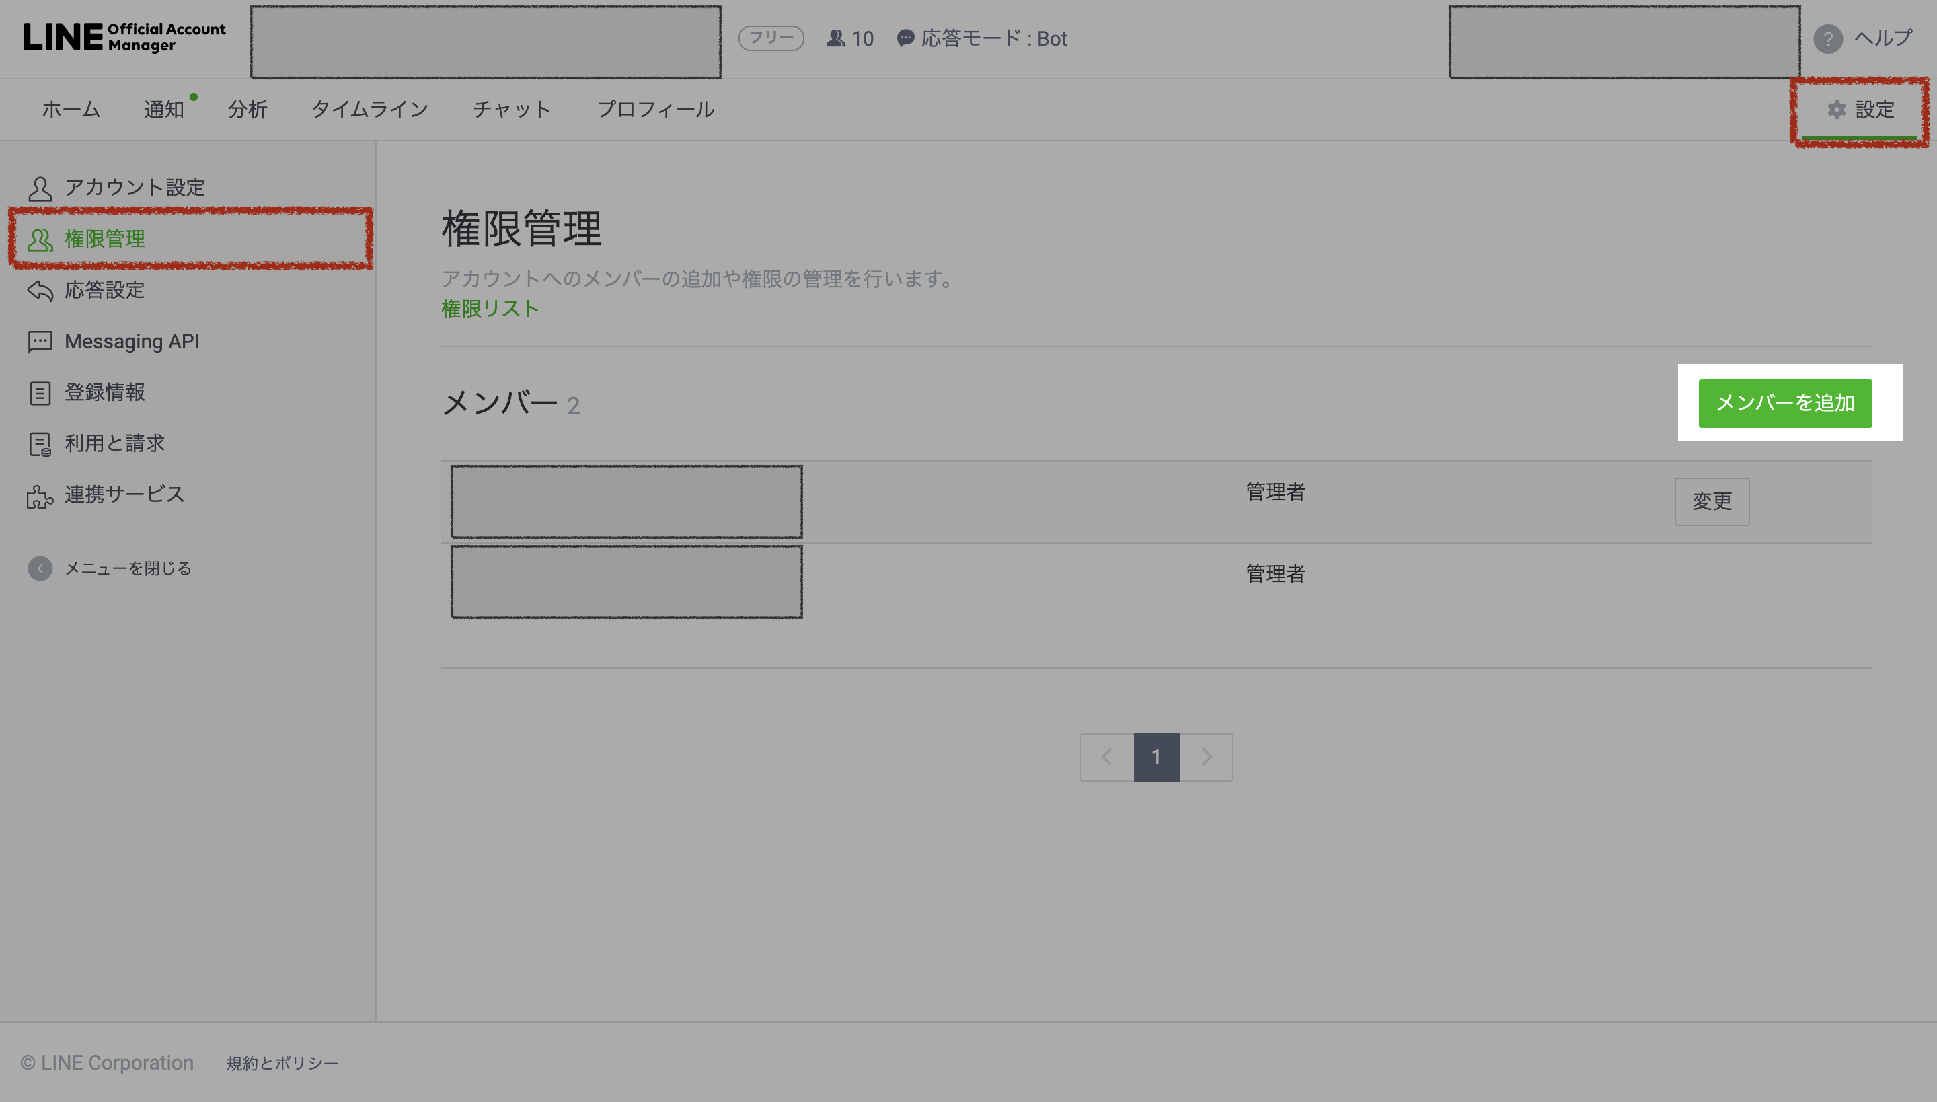
Task: Click the 連携サービス puzzle piece icon
Action: coord(39,496)
